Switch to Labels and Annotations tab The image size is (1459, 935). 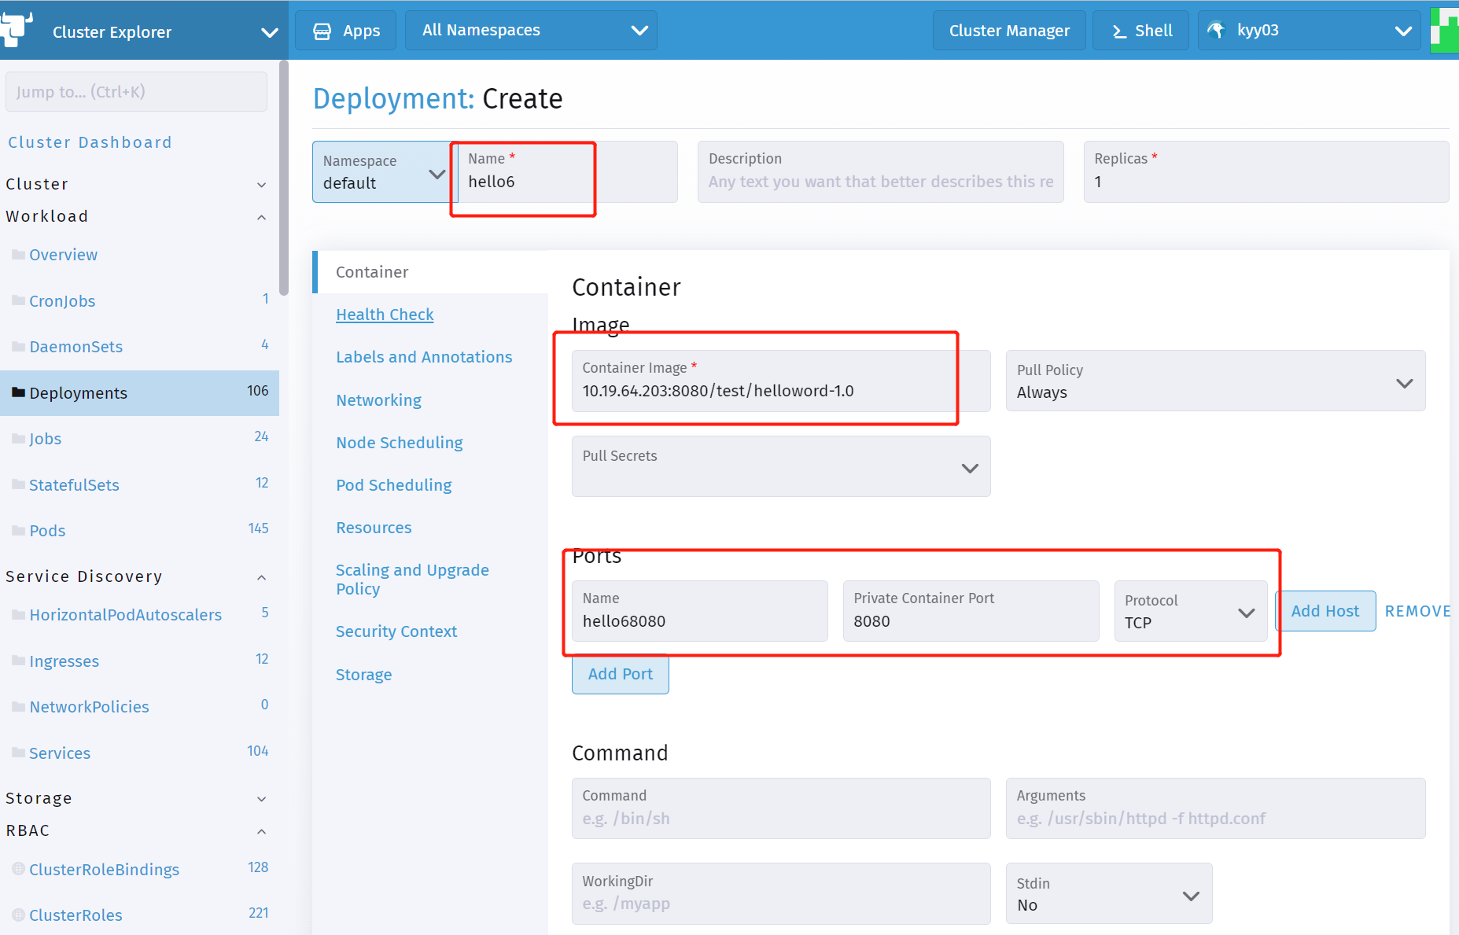[424, 357]
